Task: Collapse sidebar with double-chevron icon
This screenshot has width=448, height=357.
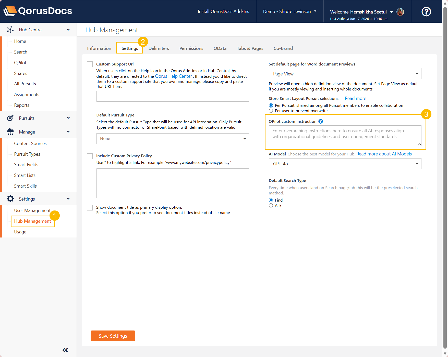Action: [x=65, y=350]
